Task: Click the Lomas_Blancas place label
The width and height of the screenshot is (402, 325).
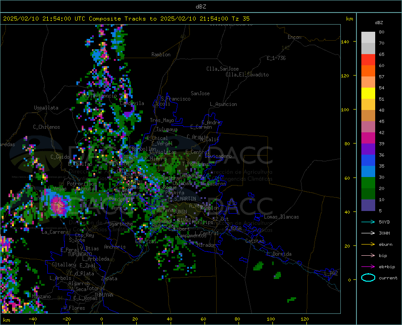Action: [281, 217]
